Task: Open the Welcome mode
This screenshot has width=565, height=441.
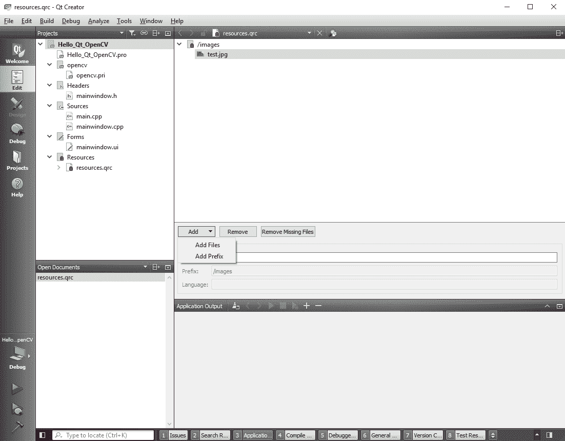Action: [17, 54]
